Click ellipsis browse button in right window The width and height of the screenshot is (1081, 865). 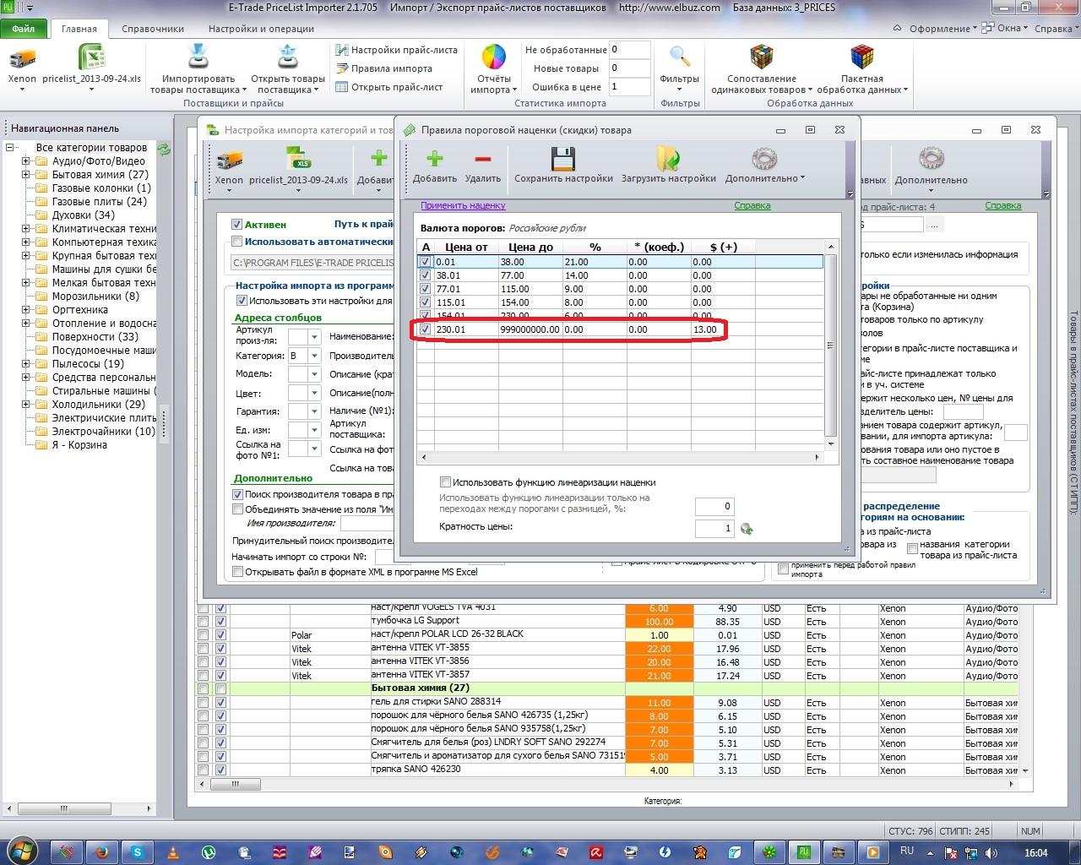click(934, 225)
